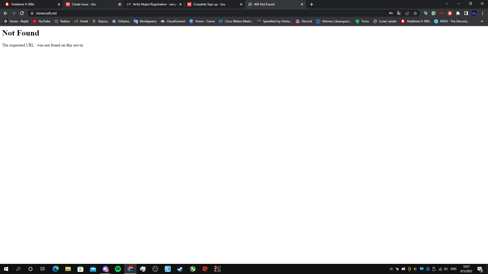Open the YouTube bookmark
The image size is (488, 274).
[x=41, y=21]
